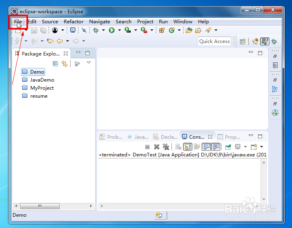Click the Save All toolbar icon
Viewport: 292px width, 228px height.
coord(43,30)
